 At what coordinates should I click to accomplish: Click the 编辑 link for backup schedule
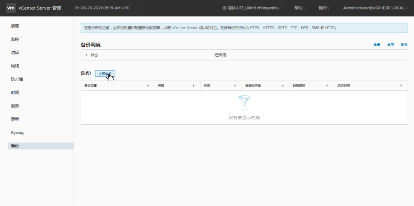(x=376, y=44)
